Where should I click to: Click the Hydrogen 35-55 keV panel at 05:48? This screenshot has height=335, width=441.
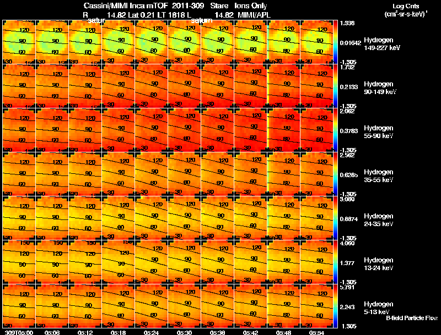pyautogui.click(x=283, y=174)
